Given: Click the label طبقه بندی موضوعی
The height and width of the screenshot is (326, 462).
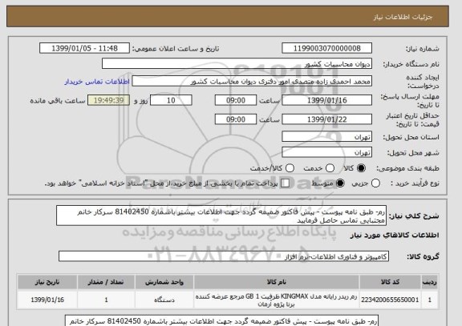Looking at the screenshot, I should tap(407, 168).
